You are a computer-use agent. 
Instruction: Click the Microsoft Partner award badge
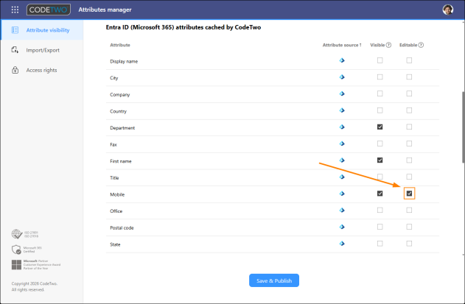(x=36, y=264)
